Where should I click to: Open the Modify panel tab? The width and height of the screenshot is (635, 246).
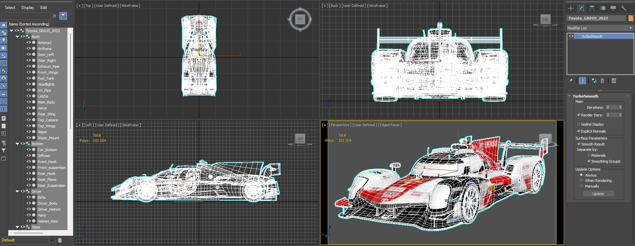pyautogui.click(x=581, y=8)
